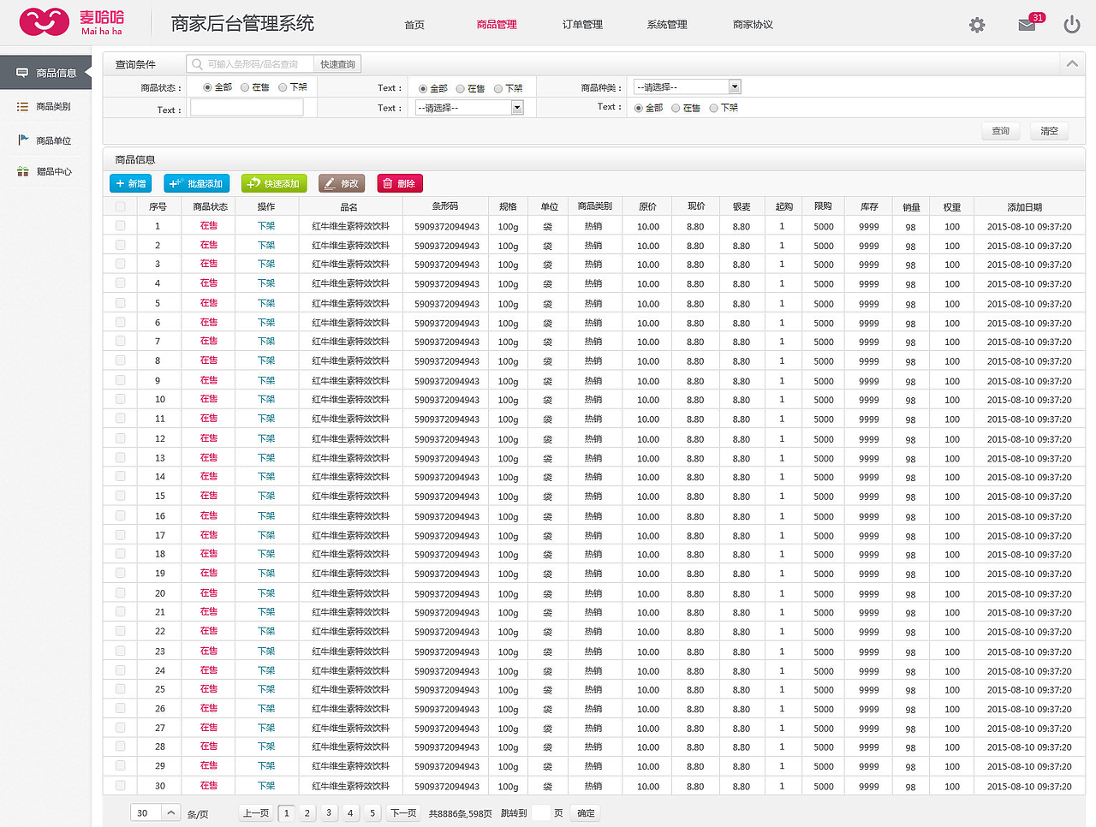Click the 商品类别 list icon

point(22,106)
